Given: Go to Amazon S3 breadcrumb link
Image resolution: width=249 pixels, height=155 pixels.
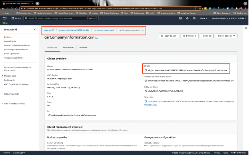Looking at the screenshot, I should point(49,30).
